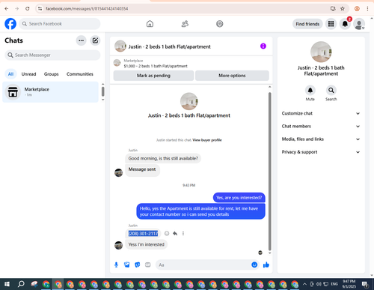
Task: Choose a GIF icon
Action: pos(148,265)
